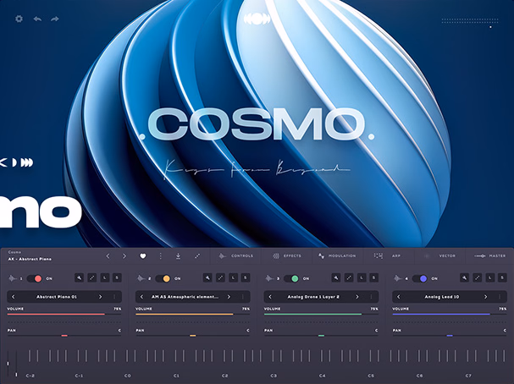This screenshot has height=384, width=514.
Task: Click layer 4 expand arrows icon
Action: pos(478,278)
